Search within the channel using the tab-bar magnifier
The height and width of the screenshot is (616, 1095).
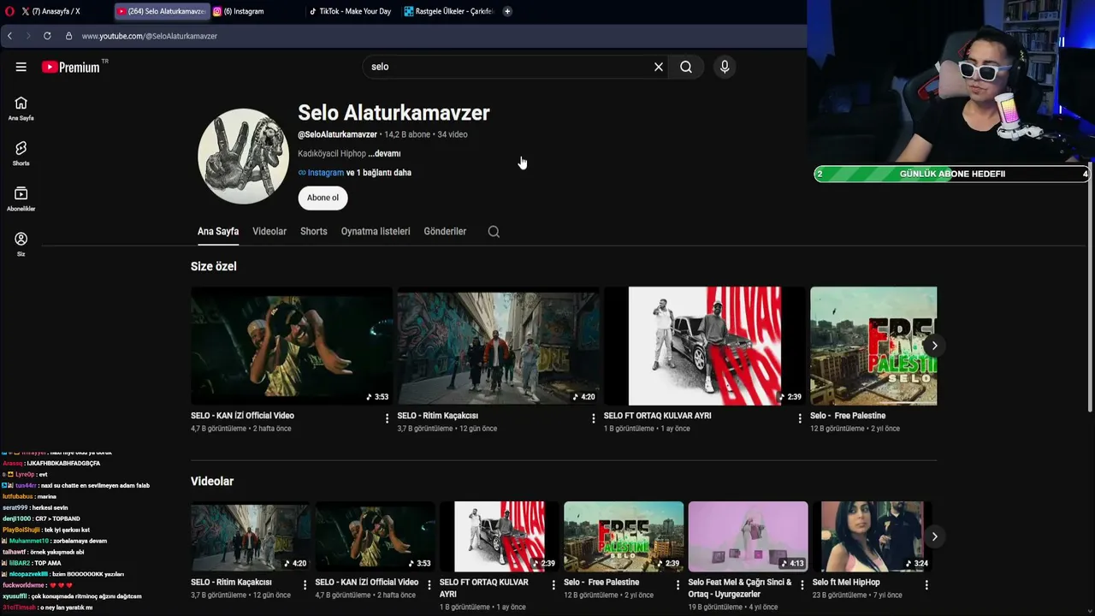pos(494,232)
